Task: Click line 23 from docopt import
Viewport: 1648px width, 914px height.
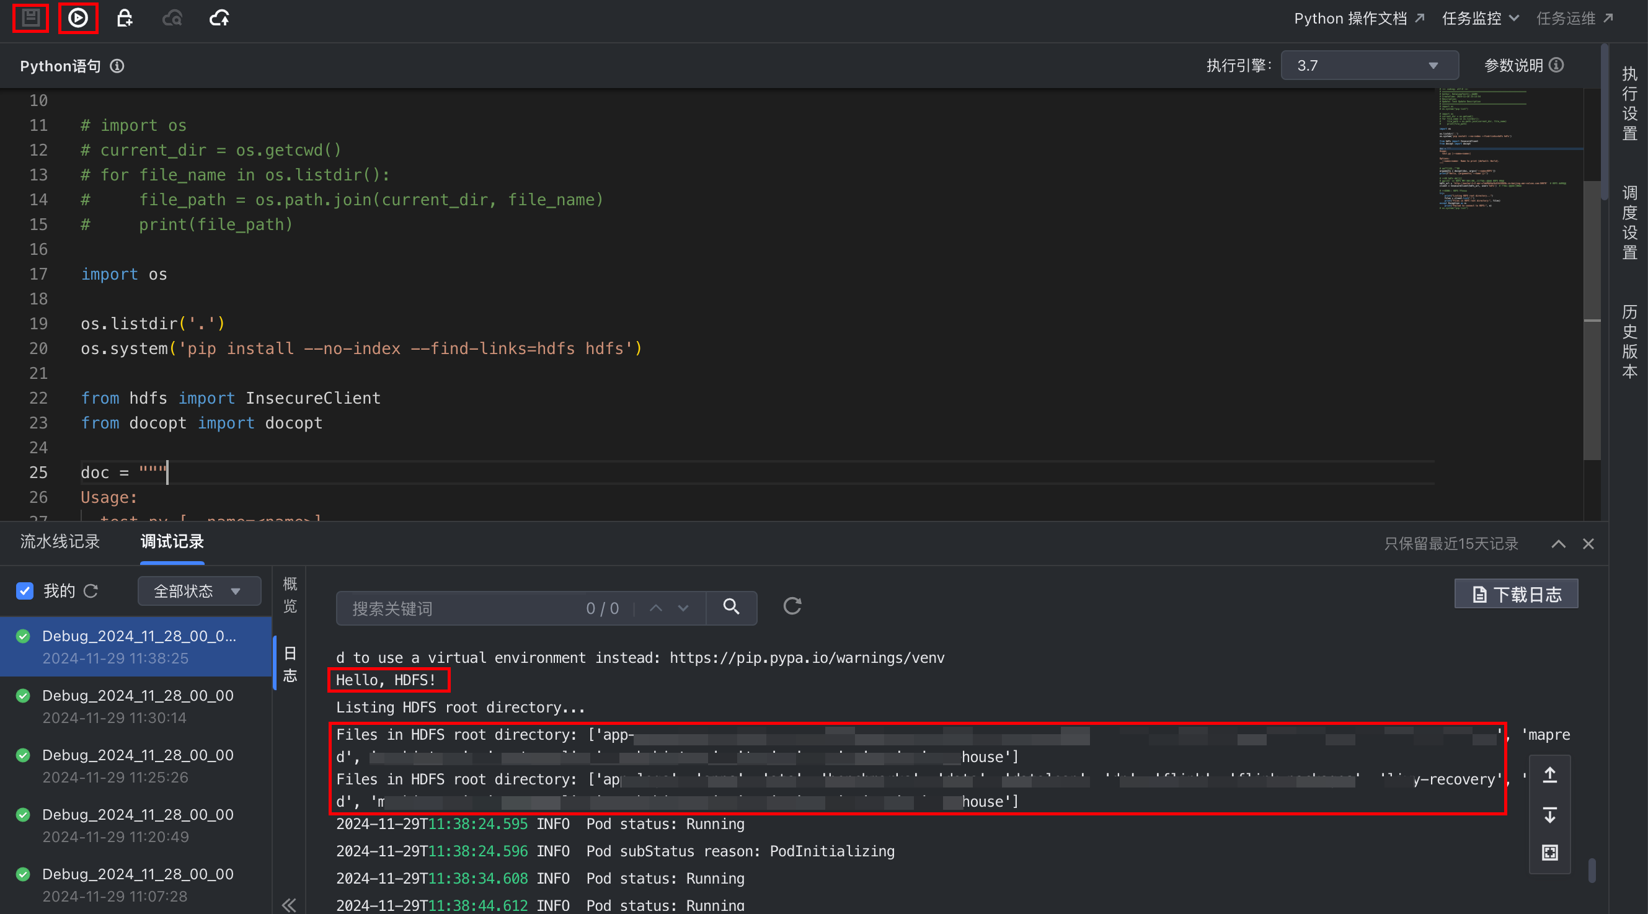Action: coord(202,423)
